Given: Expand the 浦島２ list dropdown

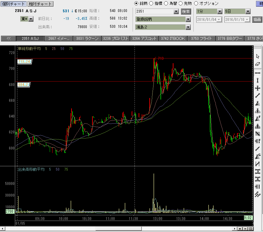Looking at the screenshot, I should pyautogui.click(x=188, y=27).
